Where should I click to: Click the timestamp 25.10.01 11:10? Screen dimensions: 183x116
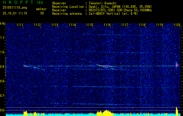click(x=15, y=13)
